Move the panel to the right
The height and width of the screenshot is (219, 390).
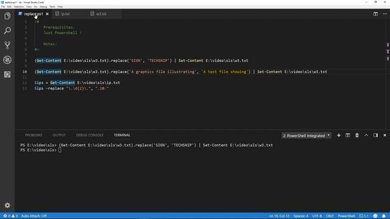[375, 135]
